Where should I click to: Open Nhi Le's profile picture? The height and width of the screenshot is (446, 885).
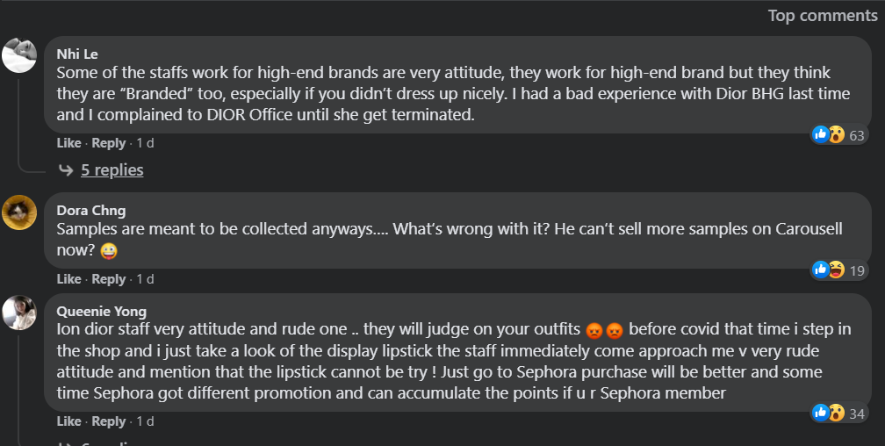coord(19,54)
